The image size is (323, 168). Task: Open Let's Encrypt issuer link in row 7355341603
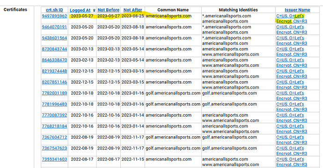(x=292, y=162)
